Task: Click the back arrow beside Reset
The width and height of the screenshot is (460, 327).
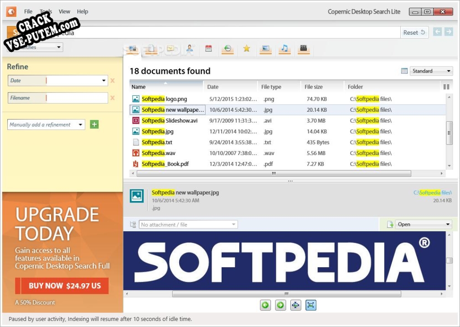Action: pos(437,32)
